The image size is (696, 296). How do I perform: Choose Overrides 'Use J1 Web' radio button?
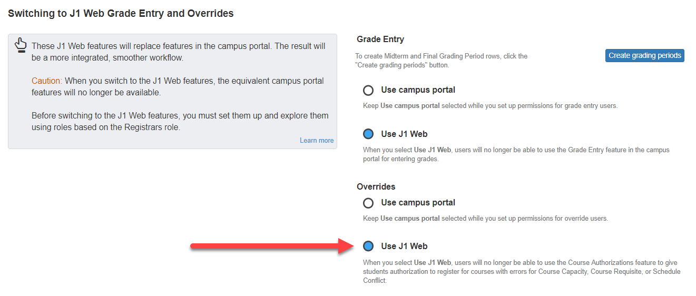click(x=368, y=246)
